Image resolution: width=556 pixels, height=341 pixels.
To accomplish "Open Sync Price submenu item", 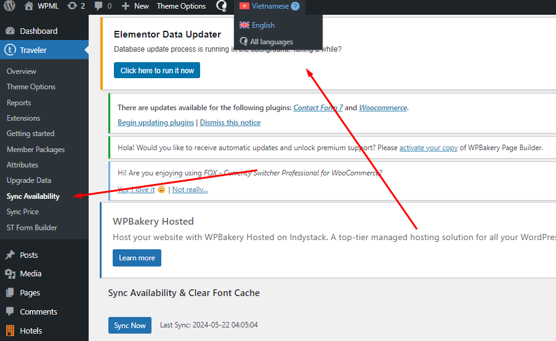I will coord(23,212).
